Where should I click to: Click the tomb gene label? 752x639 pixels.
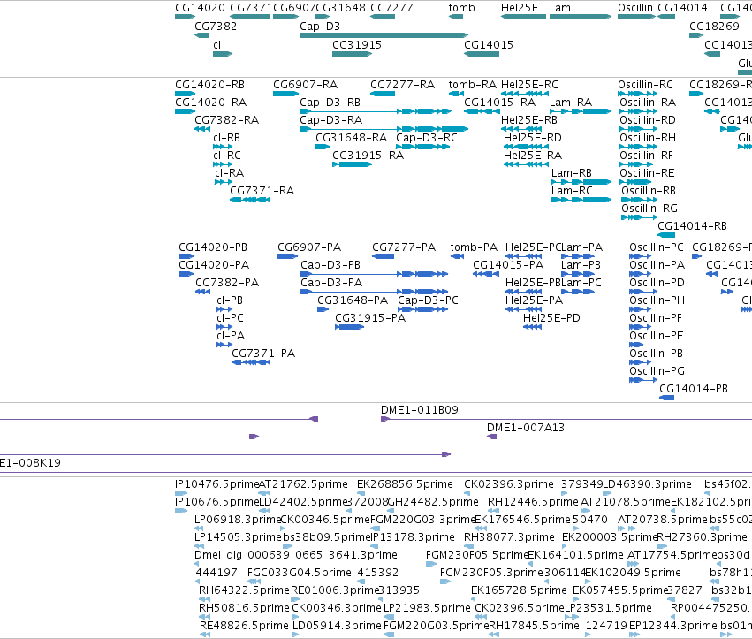point(461,8)
